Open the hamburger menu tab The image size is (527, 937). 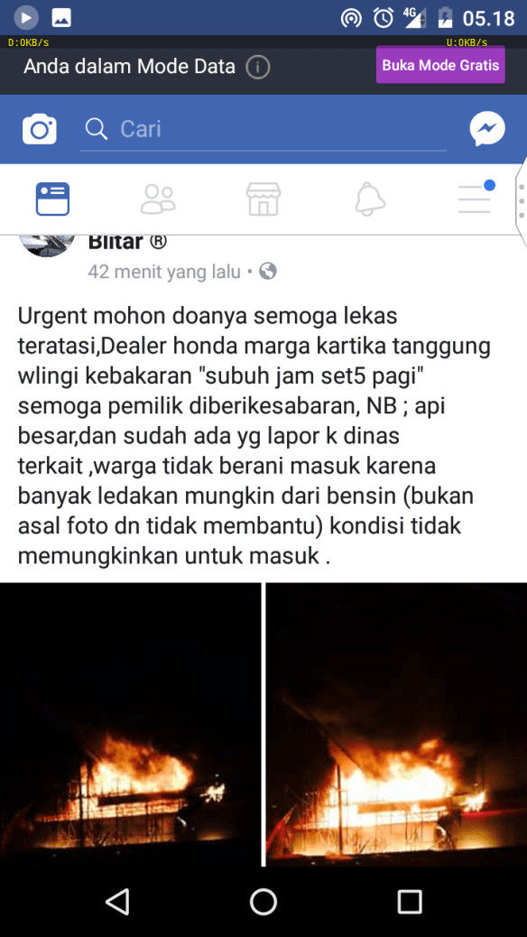pos(476,197)
